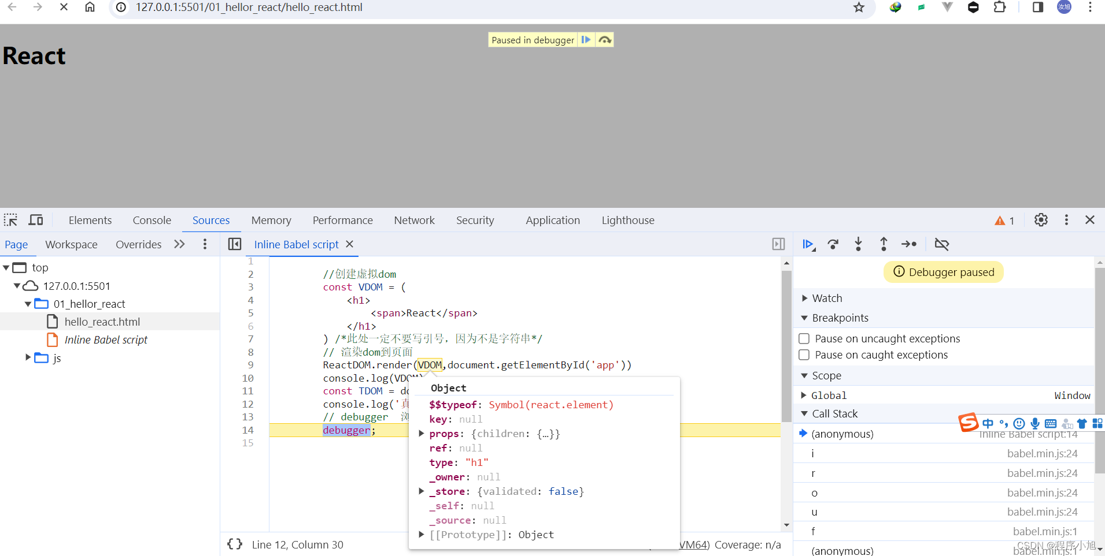1105x556 pixels.
Task: Bookmark this page with the star icon
Action: (859, 7)
